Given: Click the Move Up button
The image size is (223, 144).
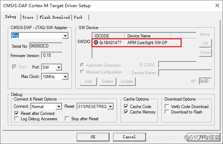Looking at the screenshot, I should point(205,43).
